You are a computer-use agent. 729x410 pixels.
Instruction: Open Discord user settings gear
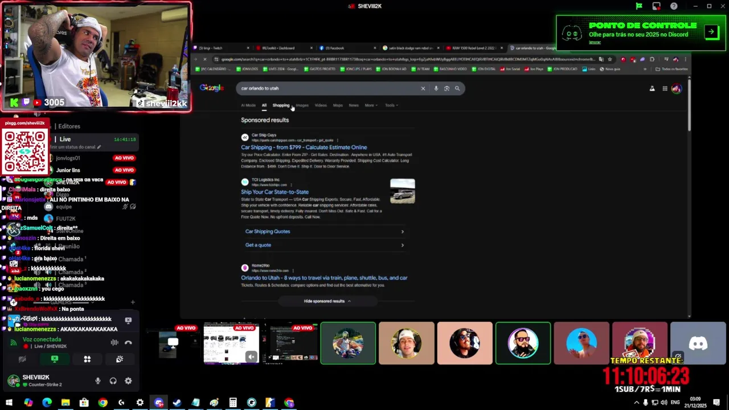point(128,381)
